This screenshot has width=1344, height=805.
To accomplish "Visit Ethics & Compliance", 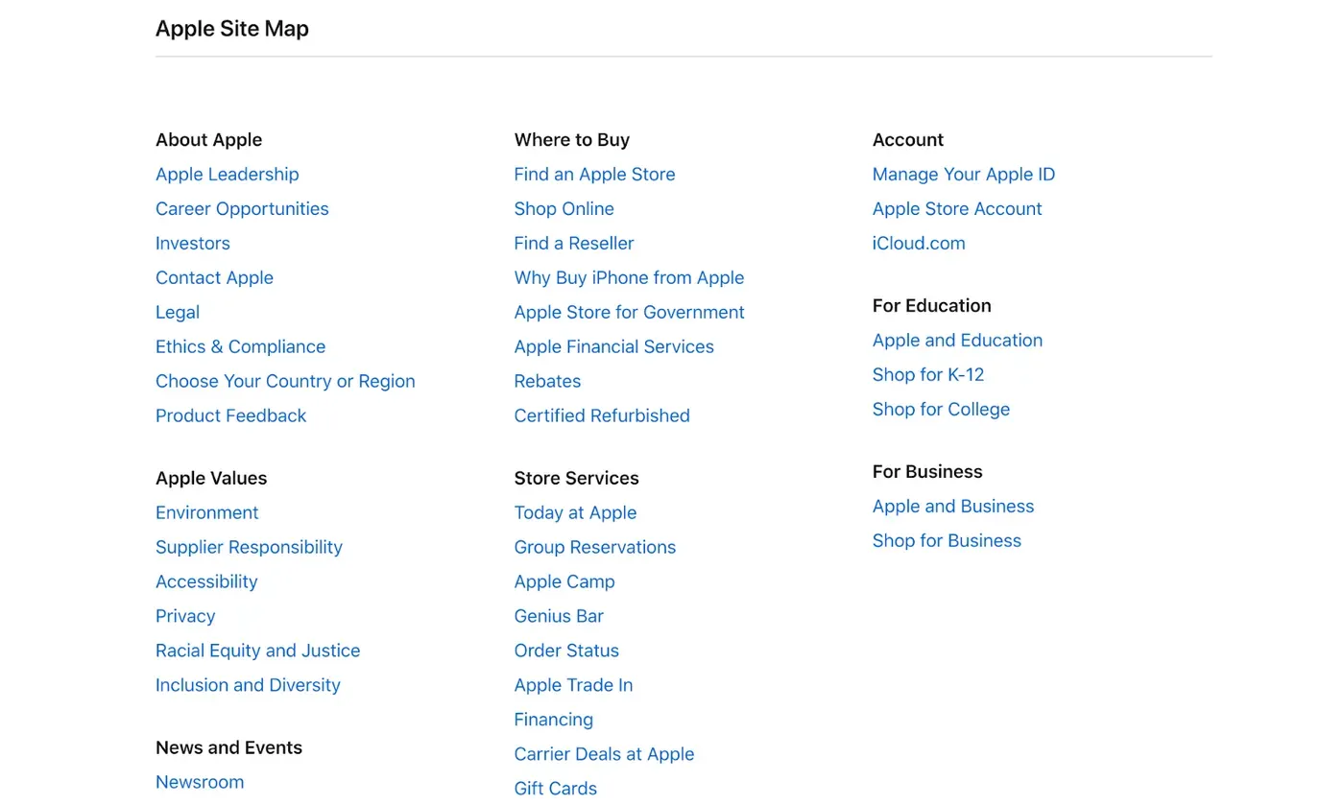I will pyautogui.click(x=240, y=346).
